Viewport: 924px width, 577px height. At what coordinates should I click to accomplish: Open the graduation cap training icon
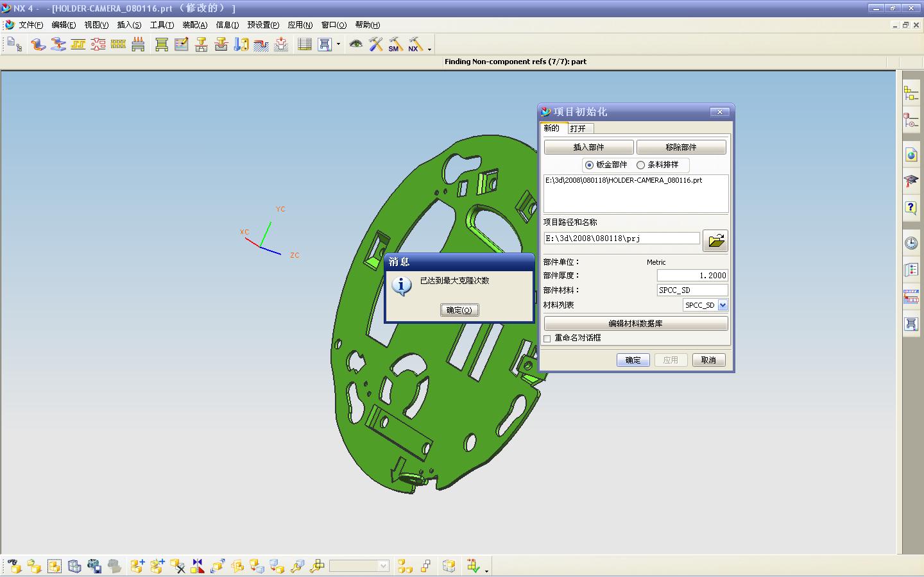(x=911, y=181)
